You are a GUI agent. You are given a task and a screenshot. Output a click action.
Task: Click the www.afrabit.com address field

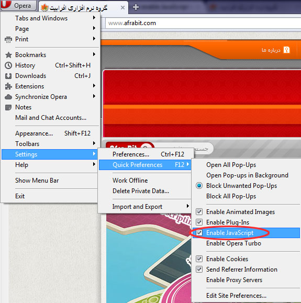[x=203, y=23]
